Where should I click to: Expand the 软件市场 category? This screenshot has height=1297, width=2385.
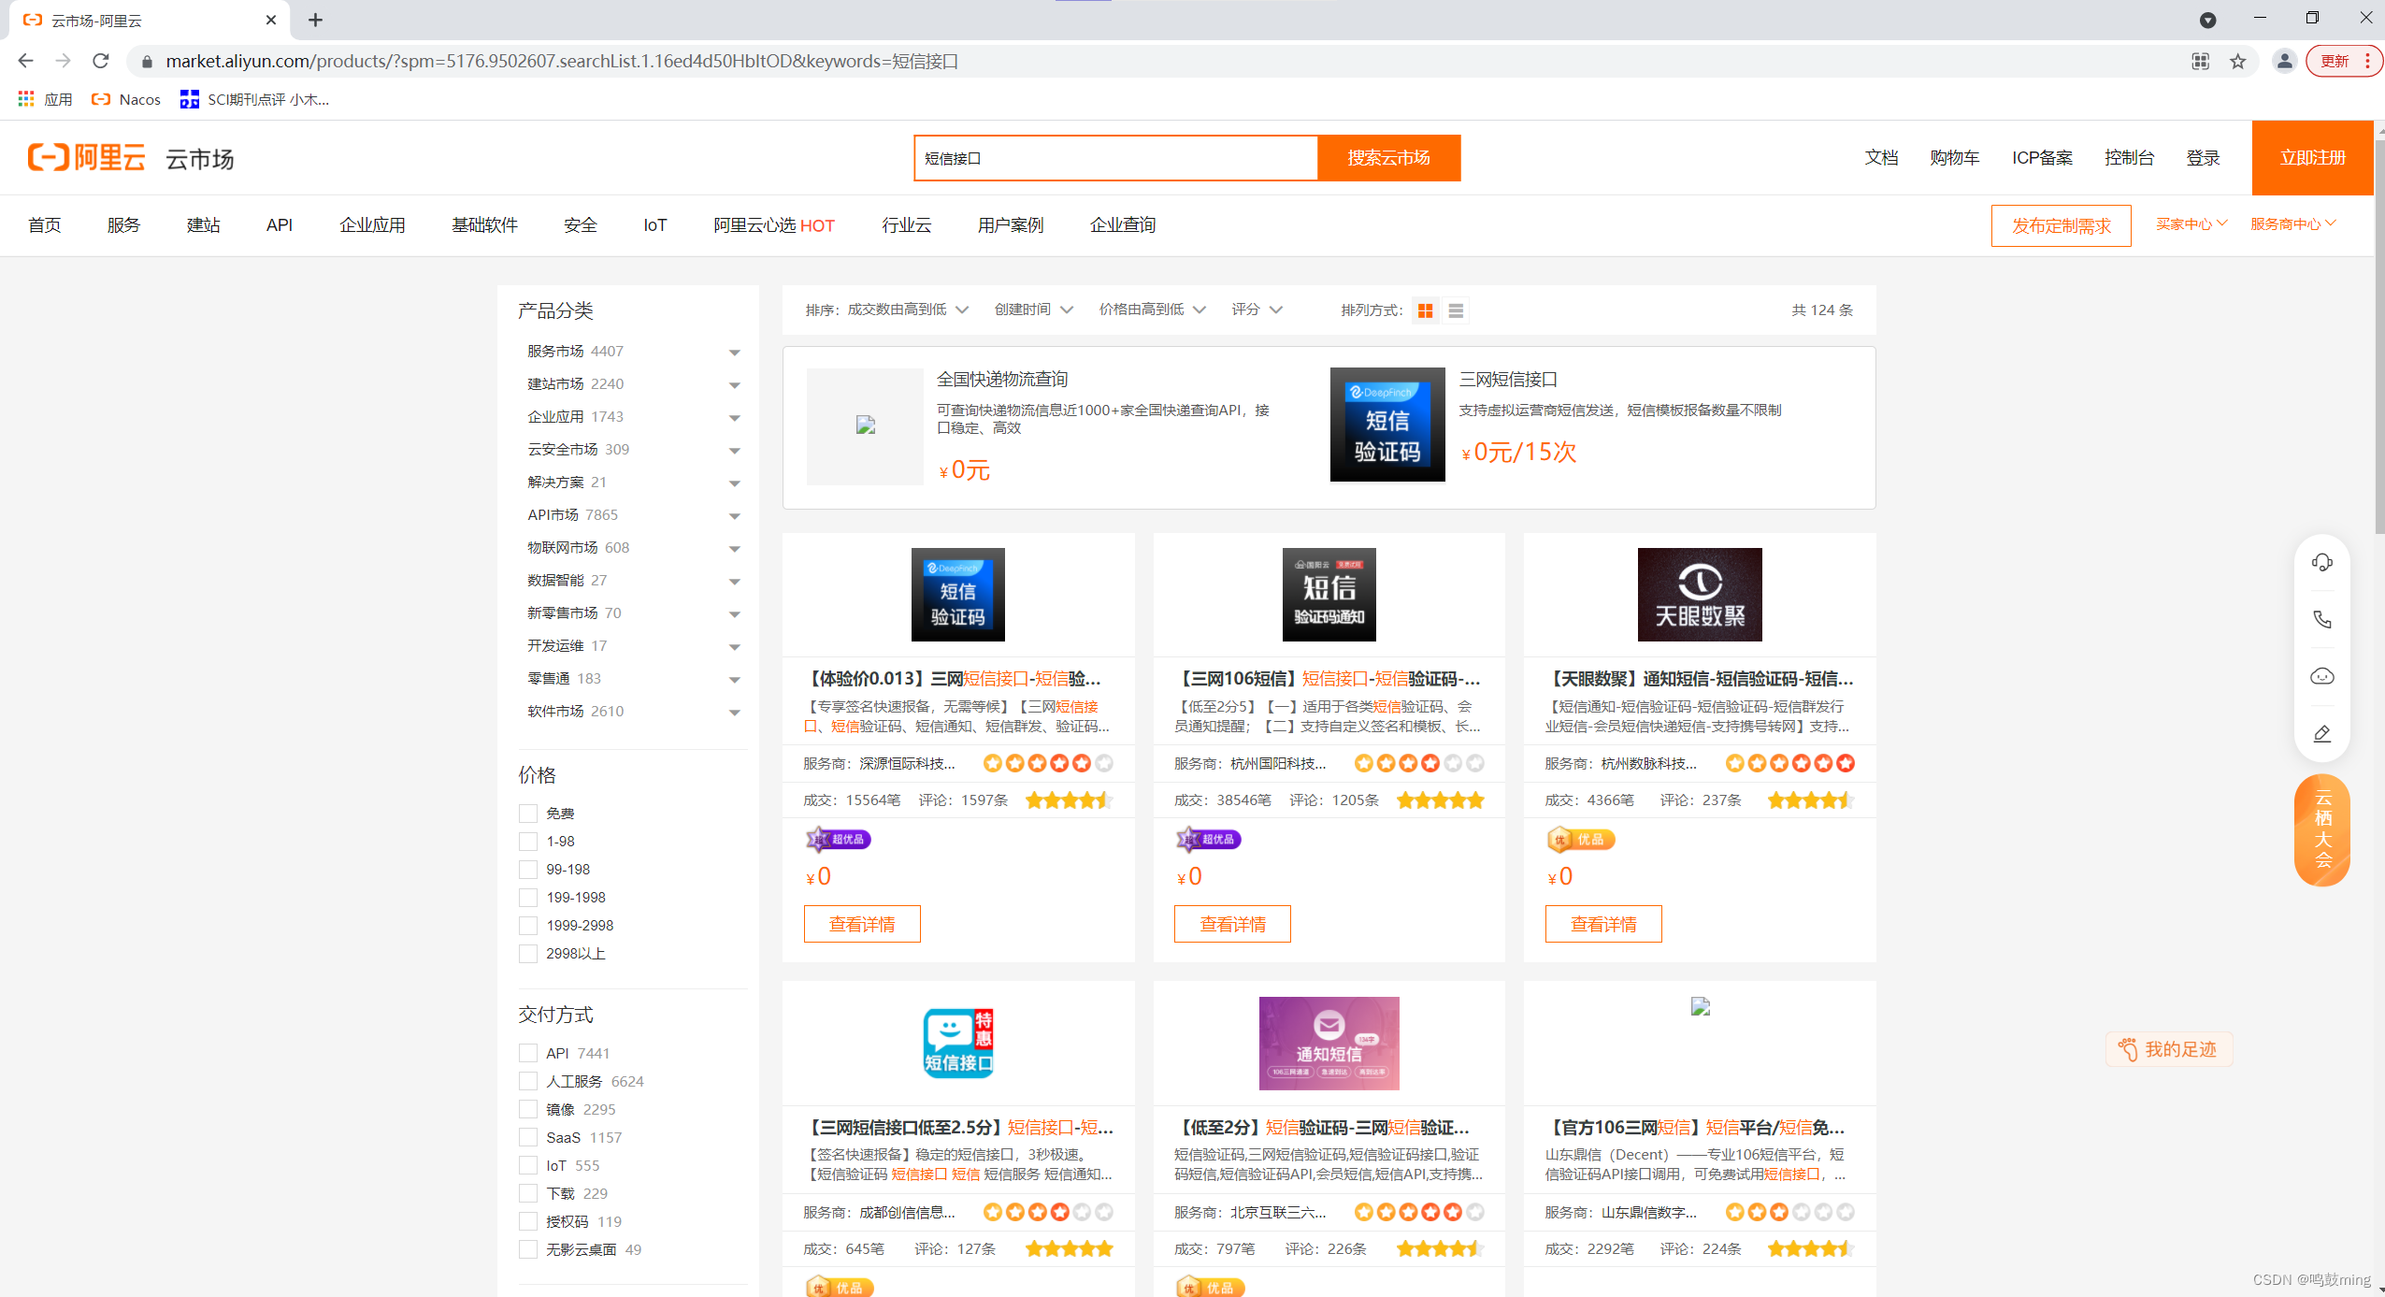coord(734,713)
